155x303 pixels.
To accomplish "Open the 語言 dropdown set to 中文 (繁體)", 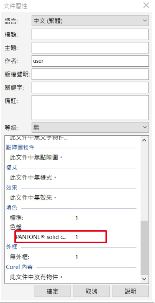I will coord(90,21).
